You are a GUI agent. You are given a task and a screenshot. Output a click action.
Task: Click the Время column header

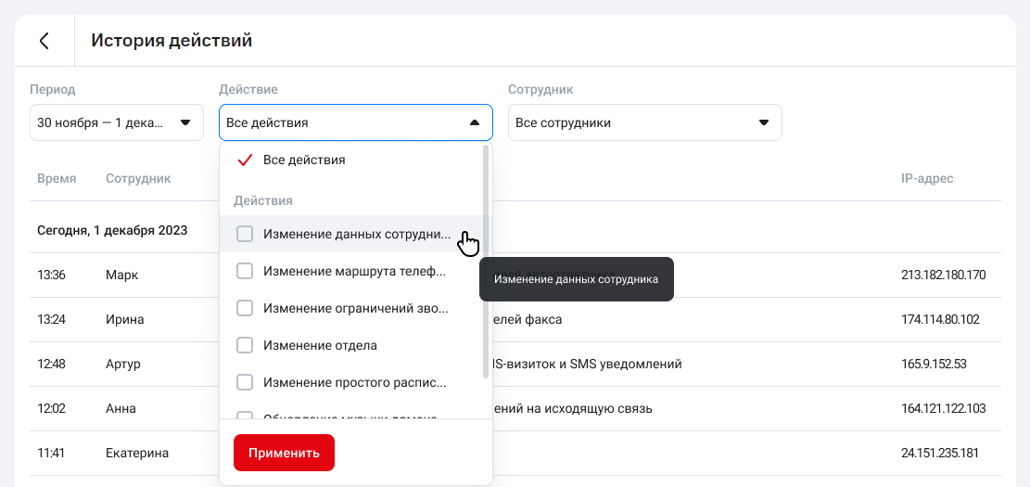click(57, 178)
